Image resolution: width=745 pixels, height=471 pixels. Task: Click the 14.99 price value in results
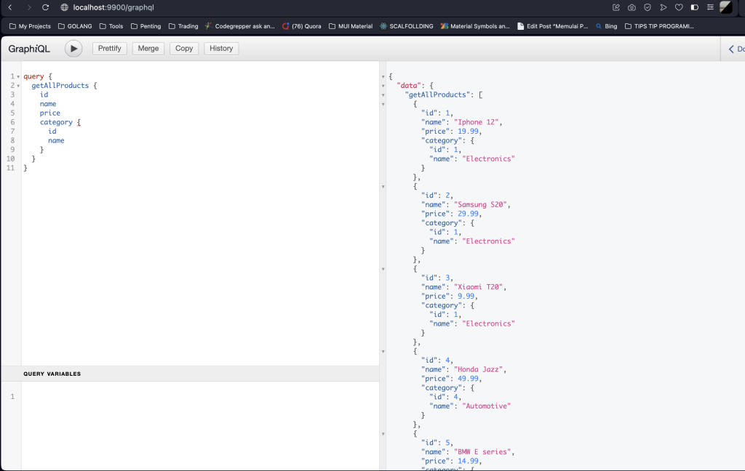click(468, 461)
